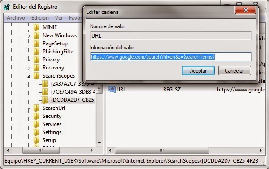Click the PageSetup folder icon

pos(36,43)
